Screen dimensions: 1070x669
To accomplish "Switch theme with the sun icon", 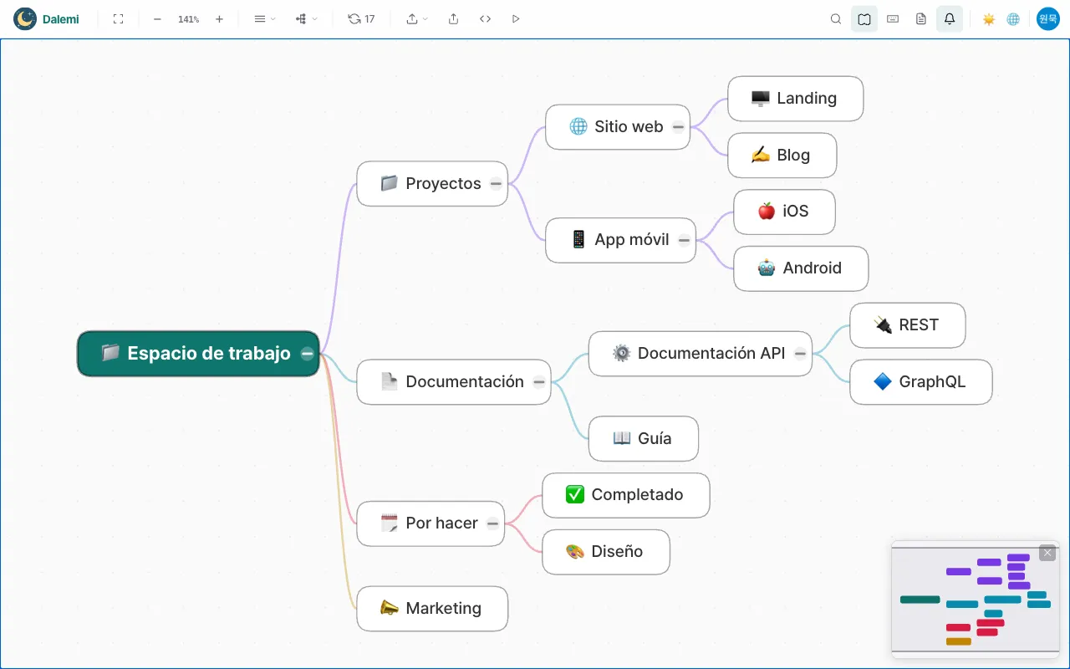I will (x=989, y=18).
